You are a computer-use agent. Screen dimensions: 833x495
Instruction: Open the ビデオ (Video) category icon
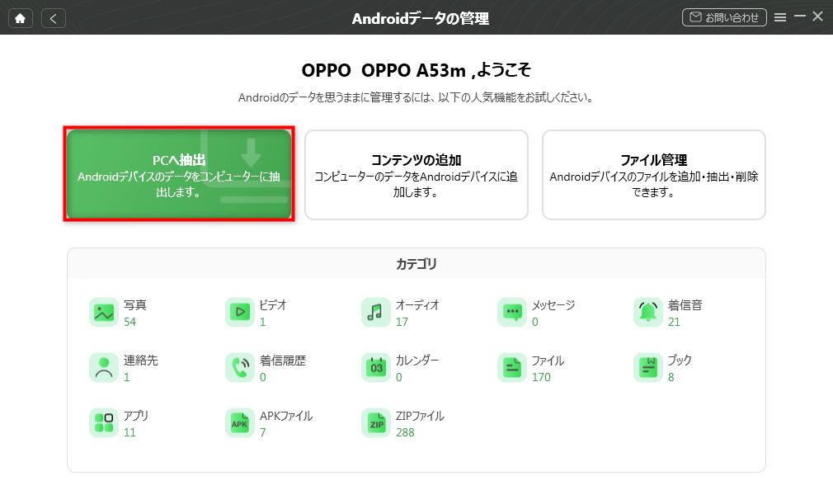(239, 313)
